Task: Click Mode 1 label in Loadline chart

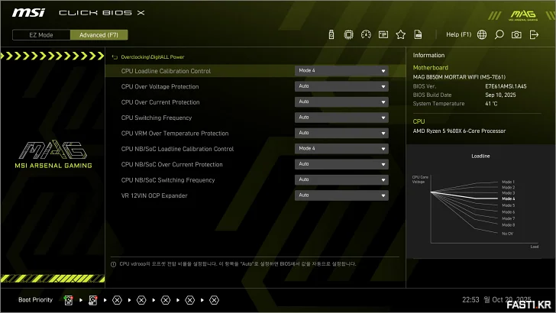Action: (508, 182)
